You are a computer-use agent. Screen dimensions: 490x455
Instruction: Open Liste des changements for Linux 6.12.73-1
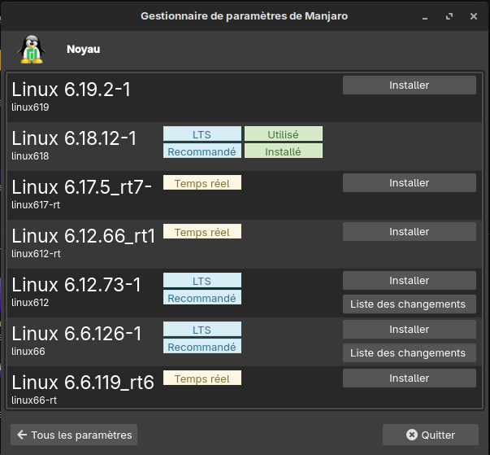[409, 304]
